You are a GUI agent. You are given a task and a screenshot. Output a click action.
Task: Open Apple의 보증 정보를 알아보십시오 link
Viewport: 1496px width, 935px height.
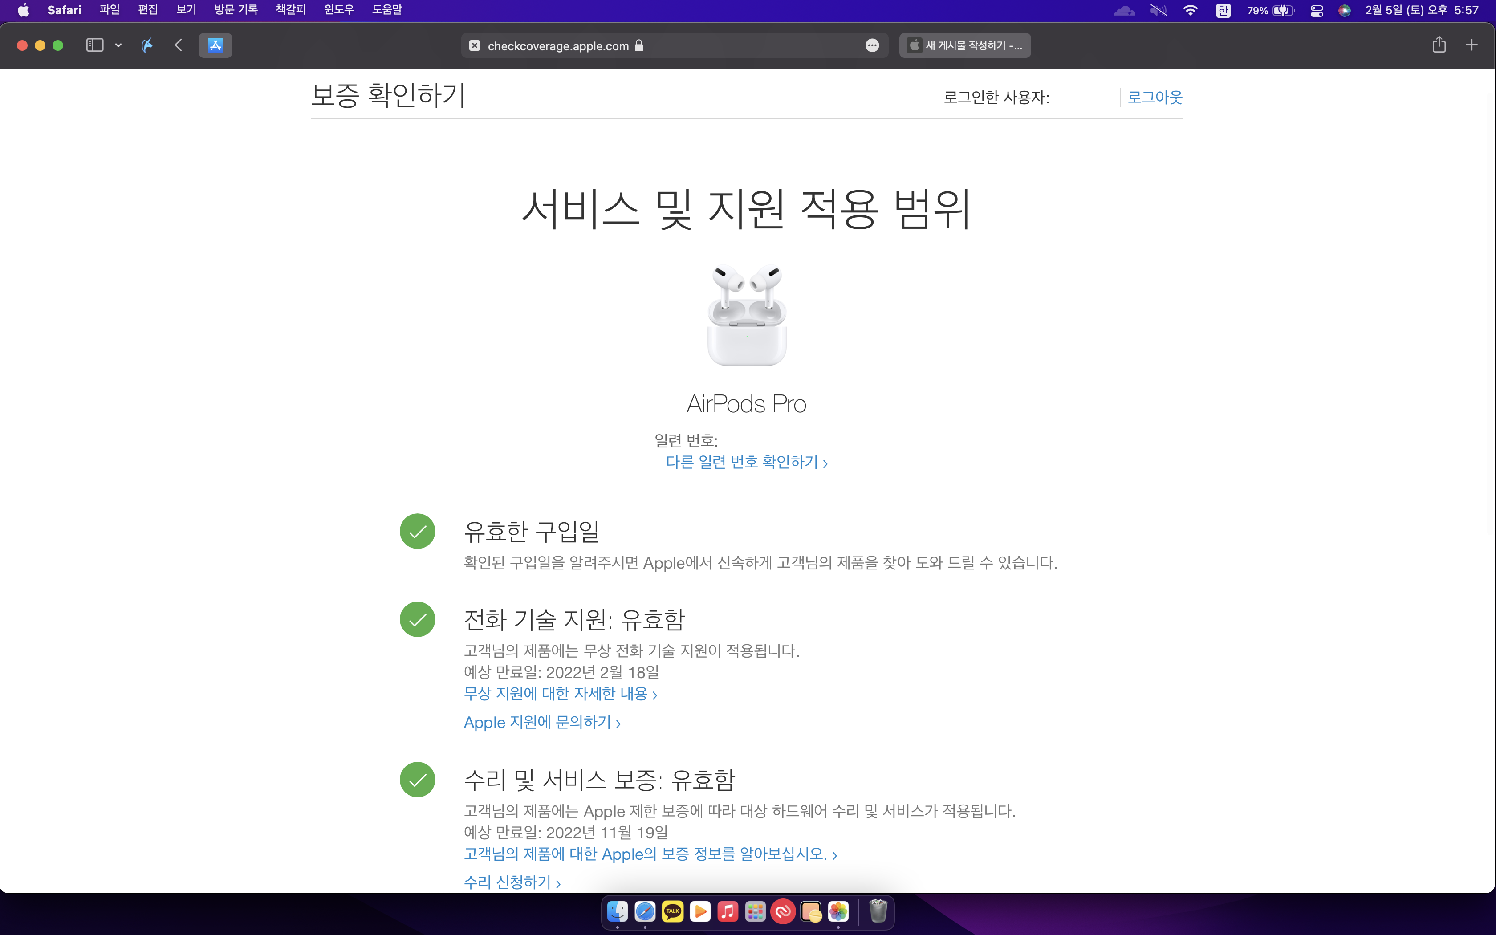(650, 854)
